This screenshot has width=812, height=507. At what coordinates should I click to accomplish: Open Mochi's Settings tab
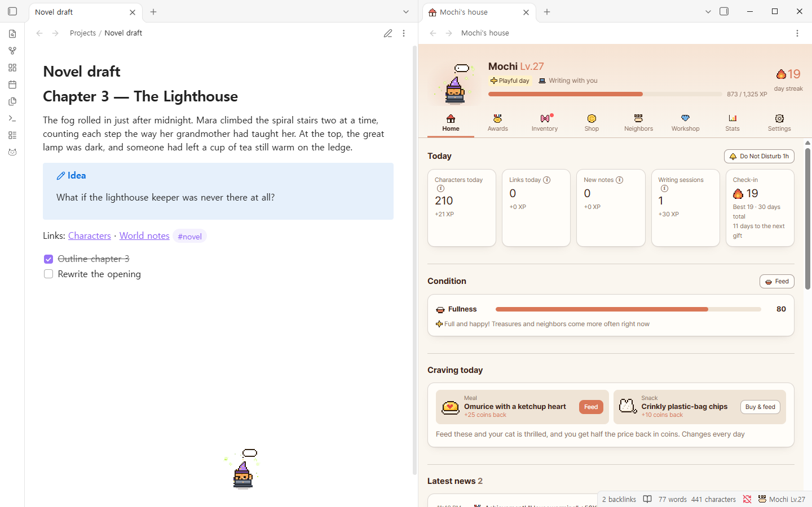[779, 123]
